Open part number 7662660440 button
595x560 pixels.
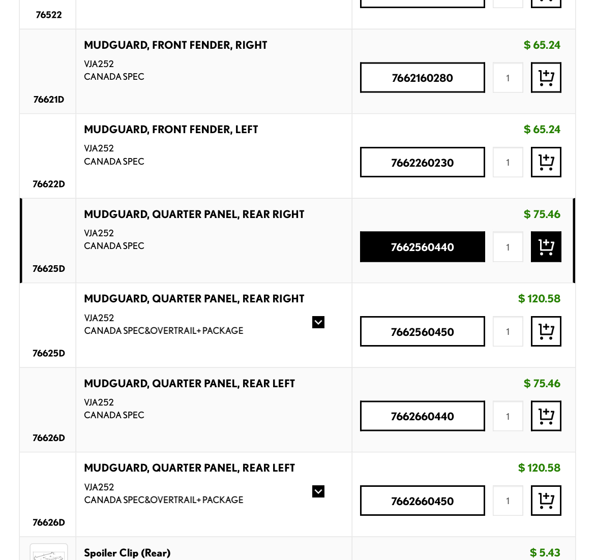coord(422,416)
